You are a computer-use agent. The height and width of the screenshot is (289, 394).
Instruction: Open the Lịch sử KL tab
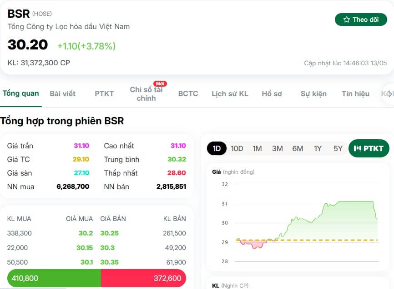click(230, 94)
